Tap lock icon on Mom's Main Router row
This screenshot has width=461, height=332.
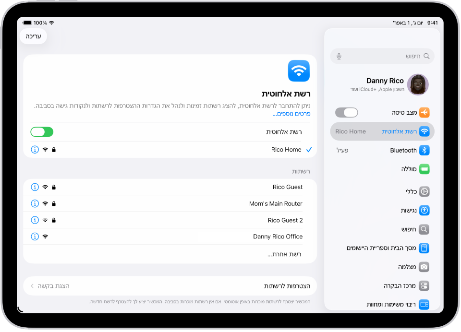[x=54, y=203]
